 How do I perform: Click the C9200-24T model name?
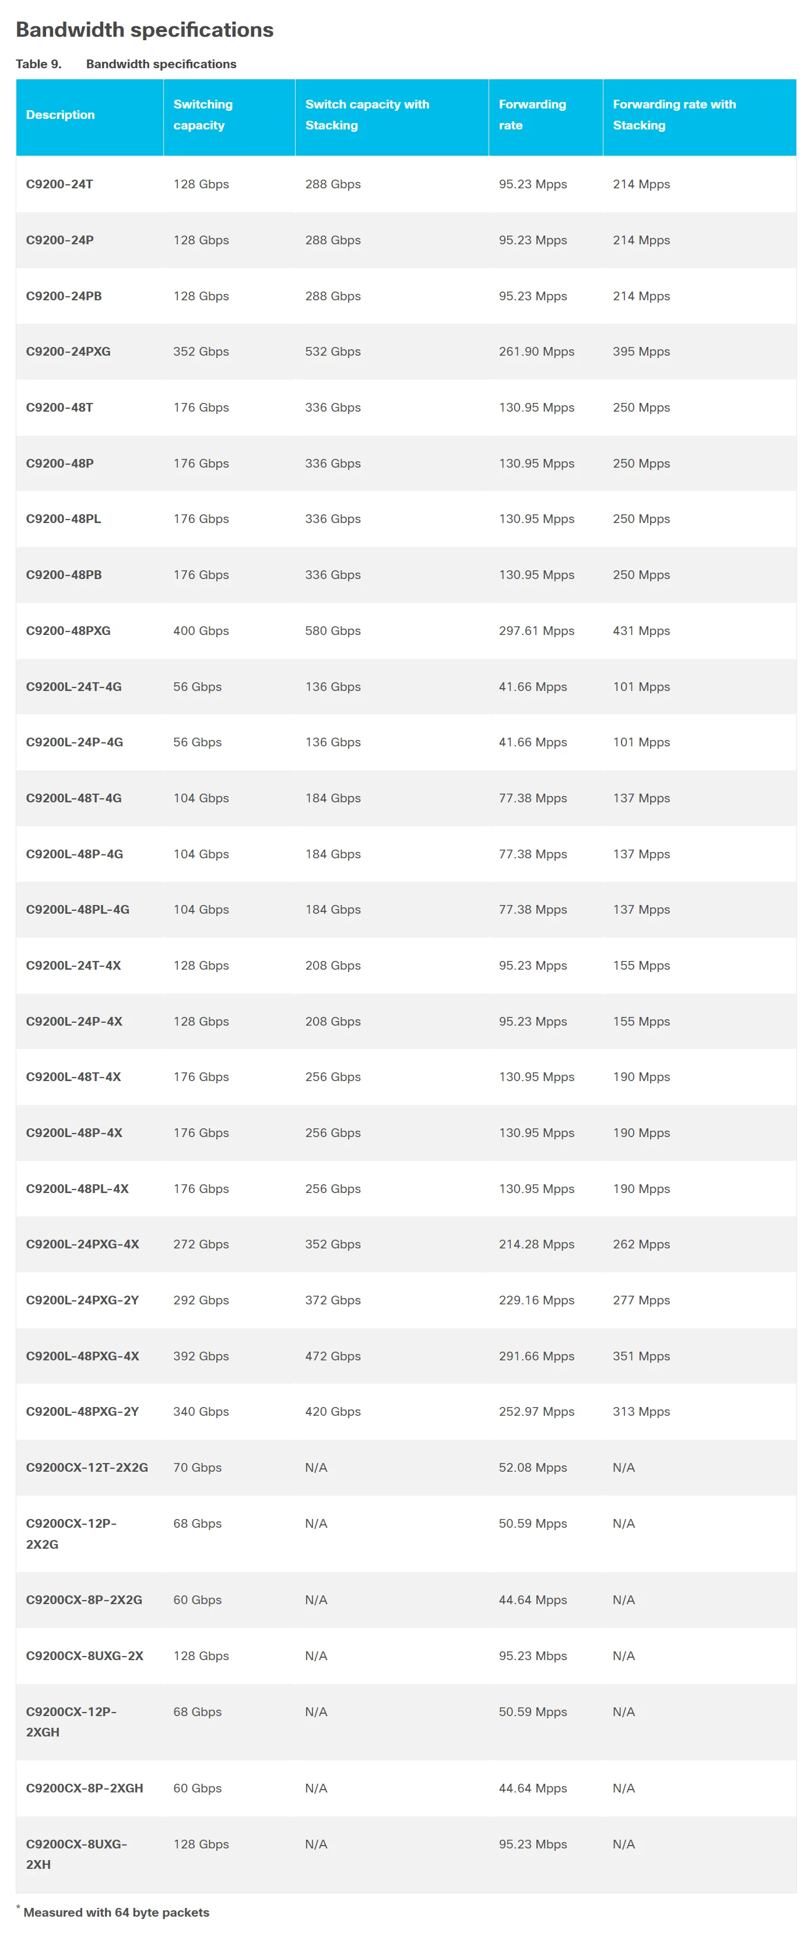(x=59, y=184)
